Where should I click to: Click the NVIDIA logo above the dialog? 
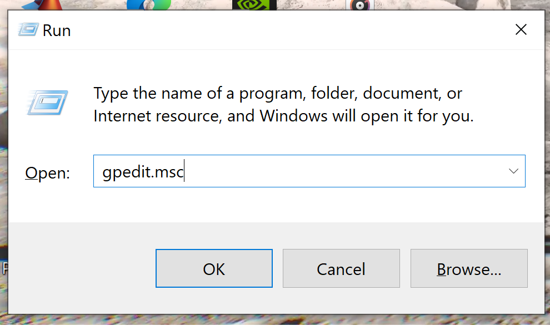point(253,5)
